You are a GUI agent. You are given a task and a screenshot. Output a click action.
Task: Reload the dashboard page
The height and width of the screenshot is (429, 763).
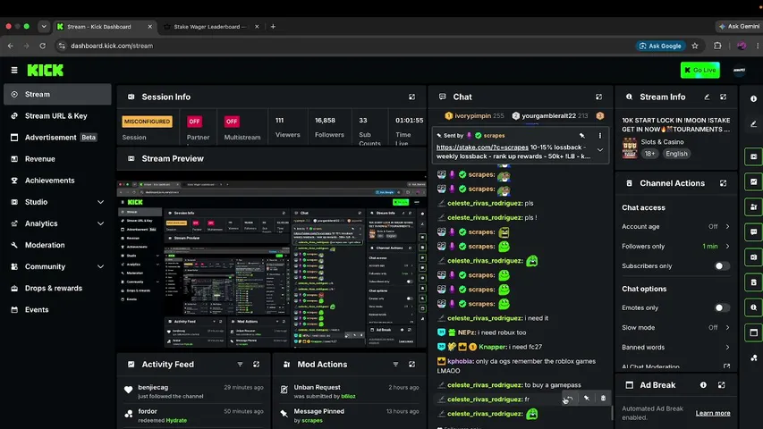[x=42, y=46]
